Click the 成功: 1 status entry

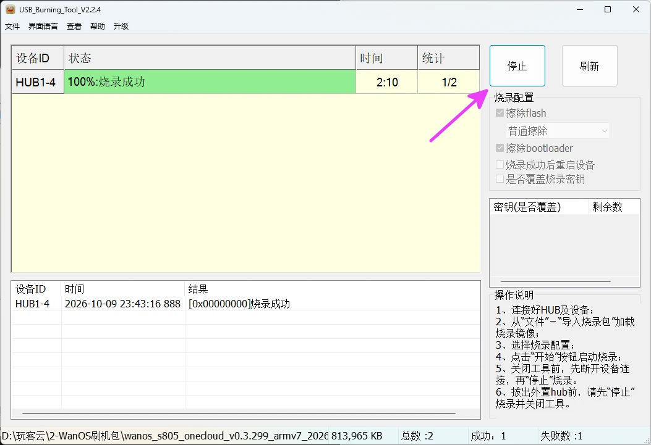click(x=488, y=436)
